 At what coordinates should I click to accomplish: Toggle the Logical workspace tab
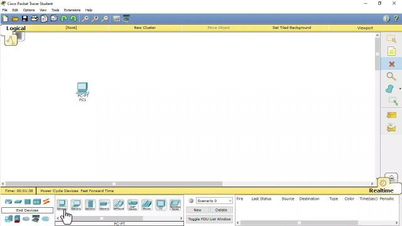click(16, 28)
